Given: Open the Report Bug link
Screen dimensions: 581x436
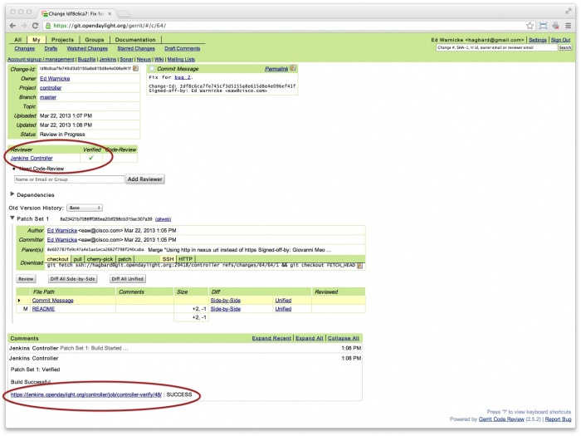Looking at the screenshot, I should coord(558,419).
